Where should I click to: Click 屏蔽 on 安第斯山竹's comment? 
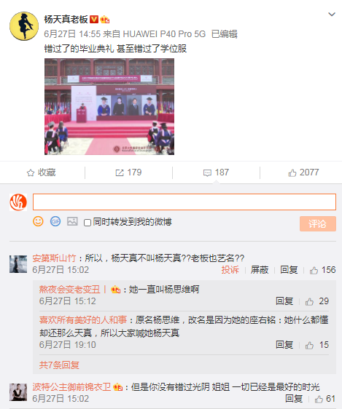[260, 270]
